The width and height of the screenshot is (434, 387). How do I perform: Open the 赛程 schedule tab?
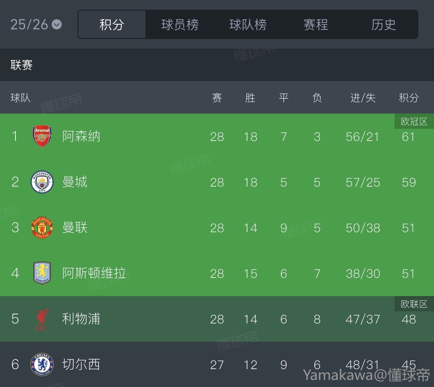(316, 25)
